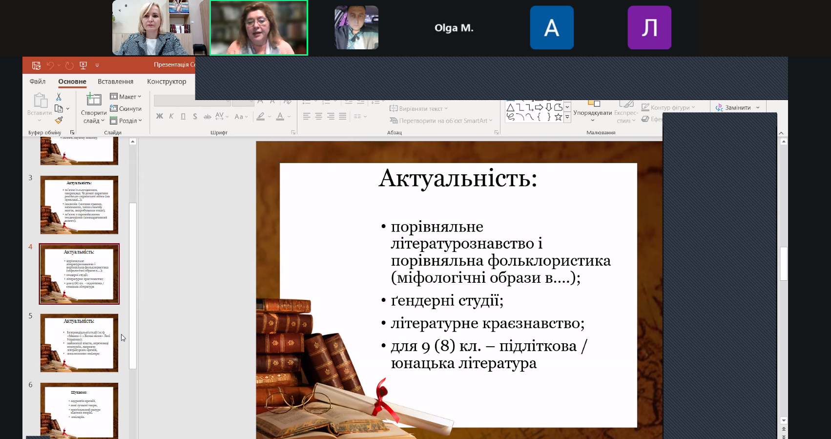Image resolution: width=831 pixels, height=439 pixels.
Task: Click the Cut scissors icon
Action: point(59,97)
